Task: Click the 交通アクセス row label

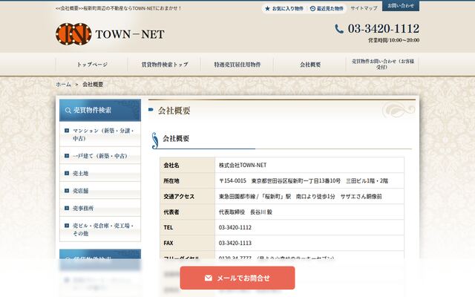Action: [x=188, y=196]
